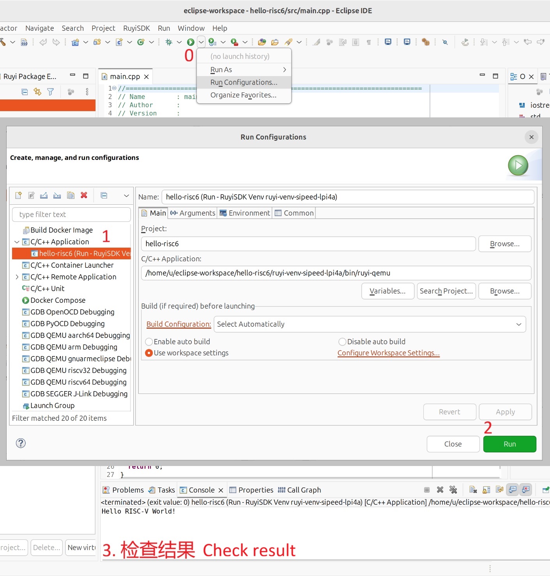Image resolution: width=550 pixels, height=576 pixels.
Task: Toggle Show Console When Standard Out Changes
Action: (513, 490)
